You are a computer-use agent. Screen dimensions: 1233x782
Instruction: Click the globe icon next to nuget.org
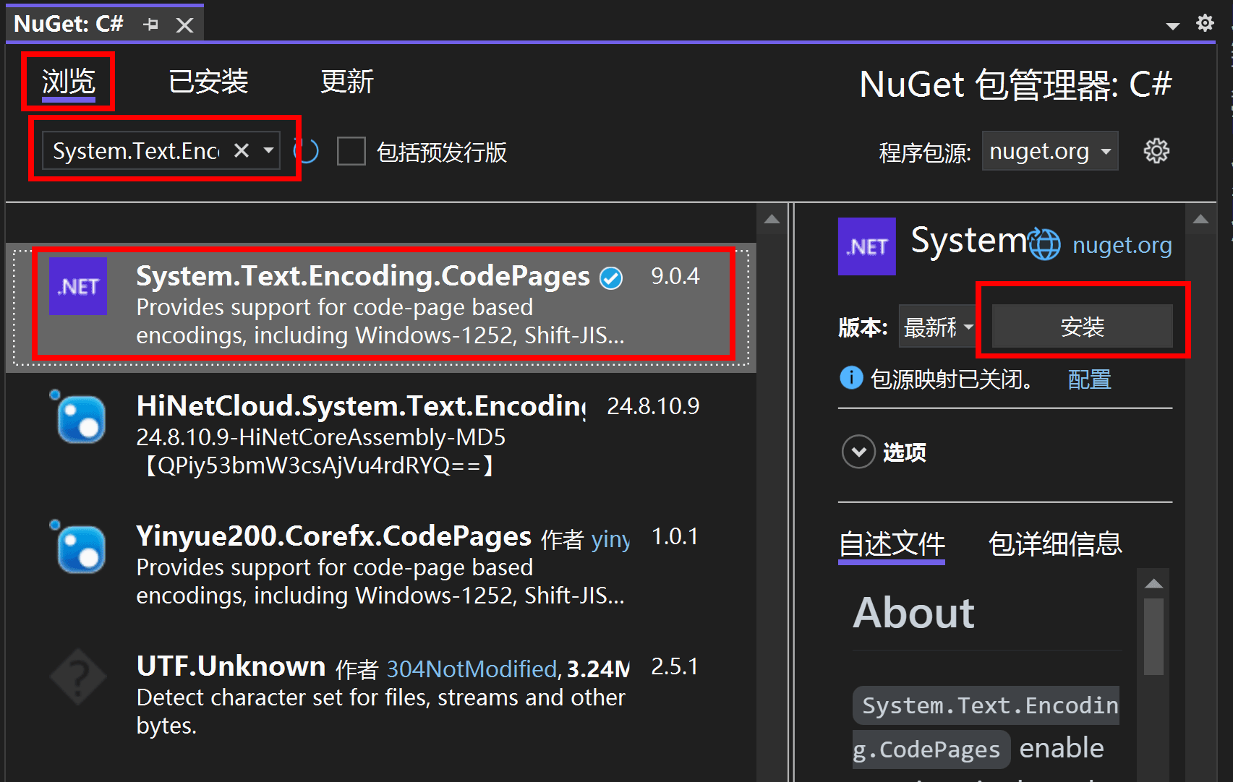tap(1044, 244)
